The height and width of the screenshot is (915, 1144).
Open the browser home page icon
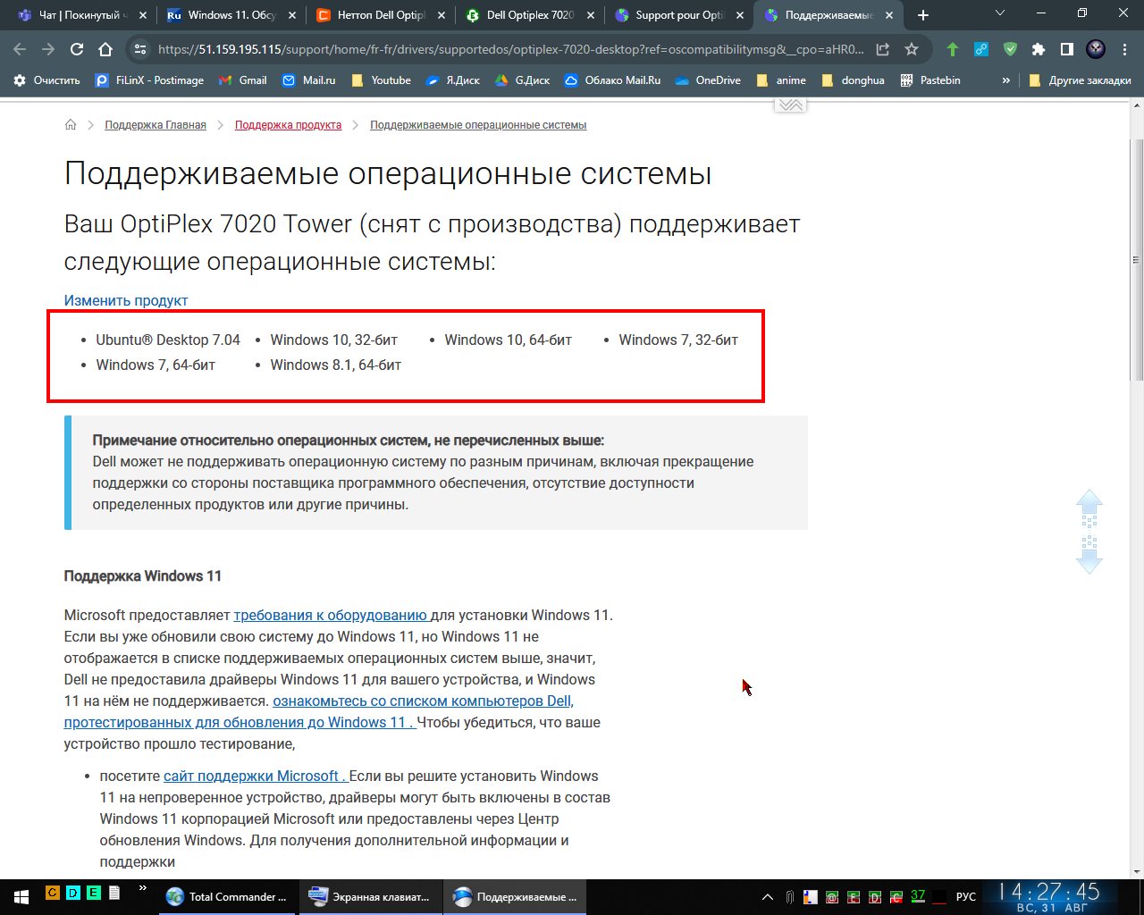[105, 50]
